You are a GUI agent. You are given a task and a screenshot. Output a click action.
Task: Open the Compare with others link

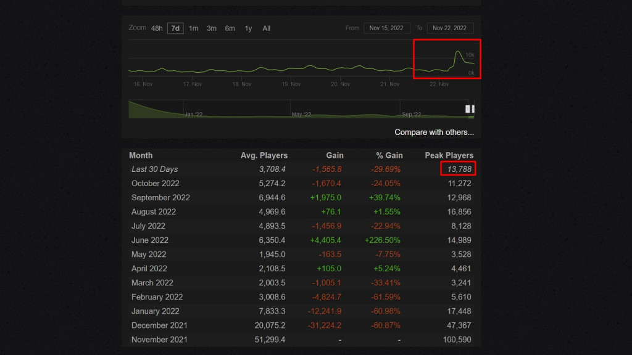[433, 132]
